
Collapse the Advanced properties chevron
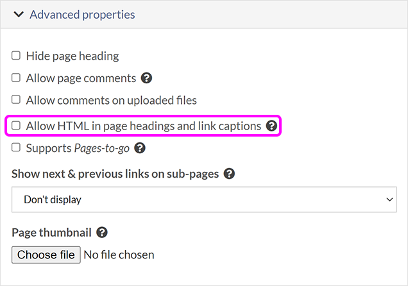click(18, 14)
